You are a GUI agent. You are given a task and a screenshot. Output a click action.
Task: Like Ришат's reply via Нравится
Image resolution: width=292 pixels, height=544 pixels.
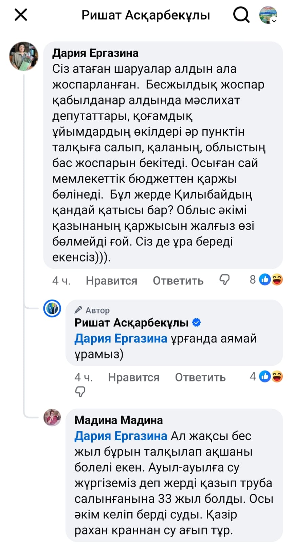coord(133,377)
